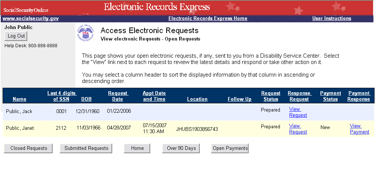Sort by Appt Date and Time
This screenshot has height=193, width=382.
(154, 96)
